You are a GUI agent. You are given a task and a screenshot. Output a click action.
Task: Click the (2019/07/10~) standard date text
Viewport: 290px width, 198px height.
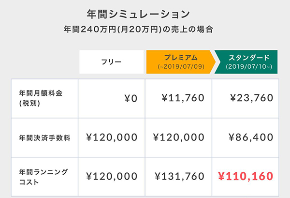click(x=249, y=67)
